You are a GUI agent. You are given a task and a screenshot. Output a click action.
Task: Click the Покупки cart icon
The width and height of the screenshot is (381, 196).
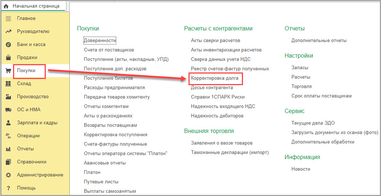click(x=8, y=71)
